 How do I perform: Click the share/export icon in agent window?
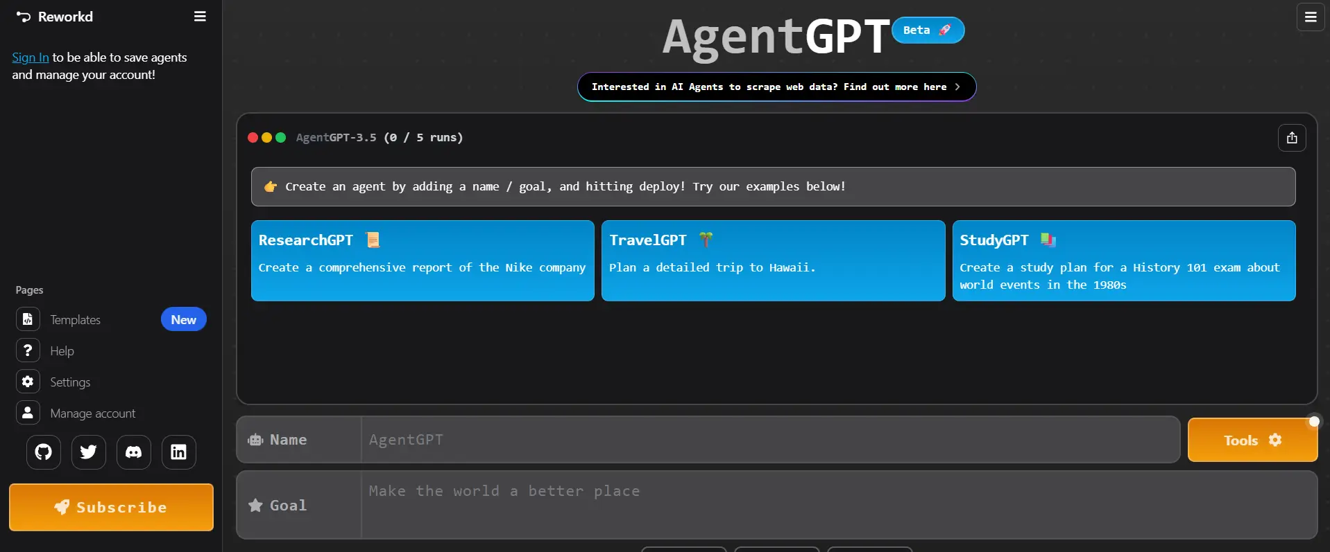[1292, 138]
